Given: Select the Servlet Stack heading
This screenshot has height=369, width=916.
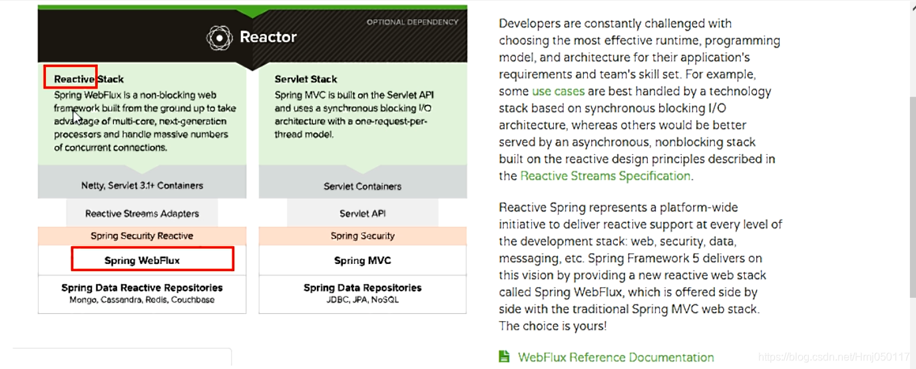Looking at the screenshot, I should tap(306, 79).
